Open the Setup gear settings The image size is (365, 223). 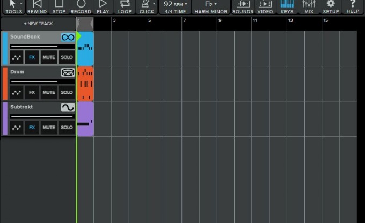(331, 6)
